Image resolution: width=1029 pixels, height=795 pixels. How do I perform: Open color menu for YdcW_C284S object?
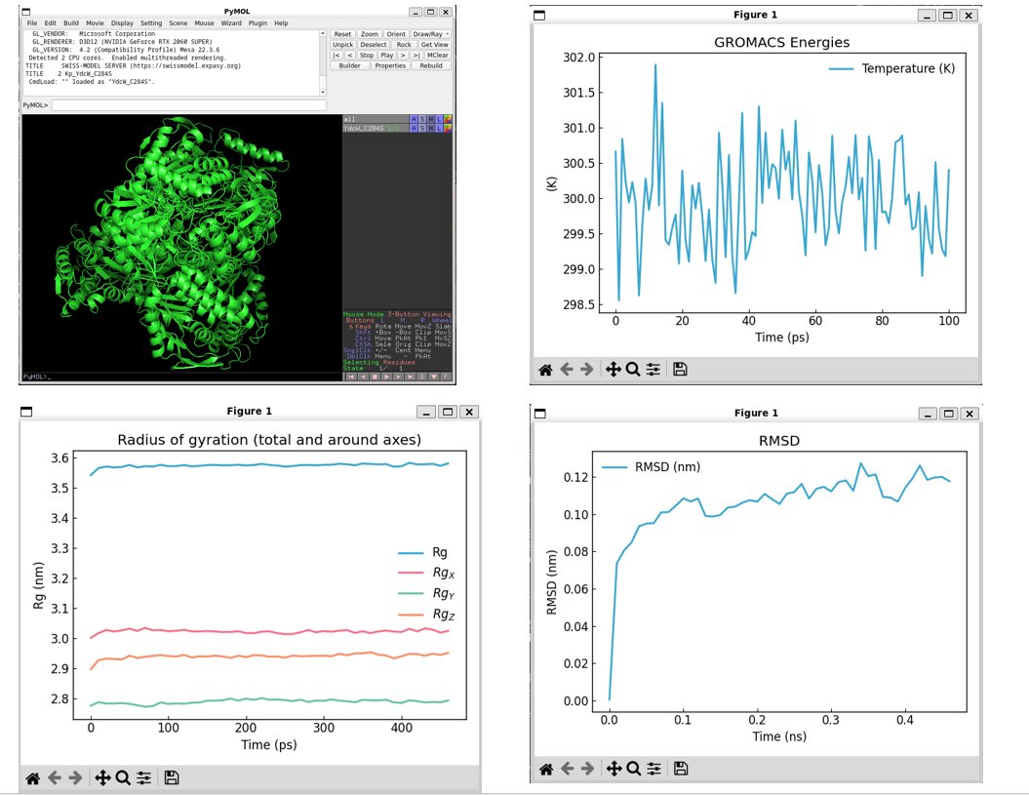tap(448, 128)
